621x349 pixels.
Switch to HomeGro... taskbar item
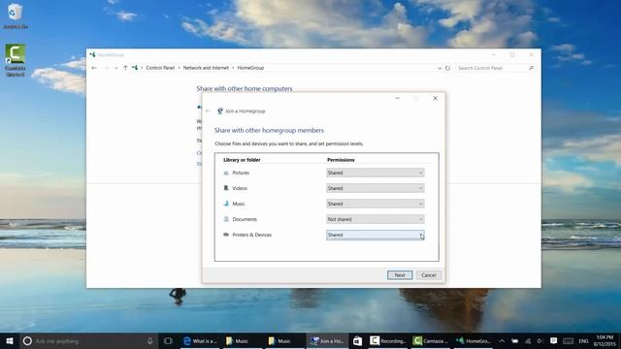pos(473,340)
